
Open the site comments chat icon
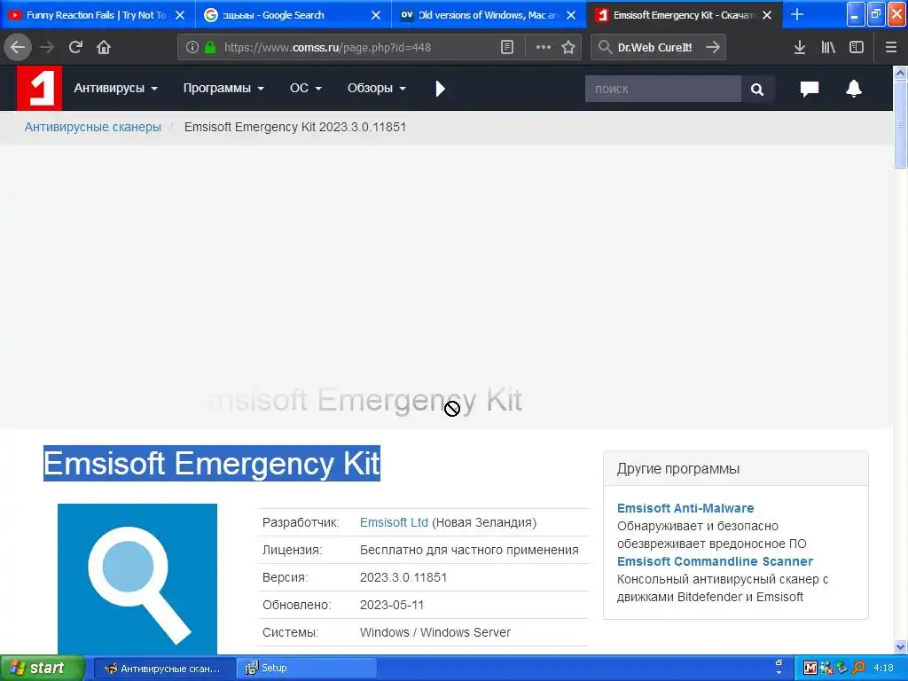click(810, 89)
